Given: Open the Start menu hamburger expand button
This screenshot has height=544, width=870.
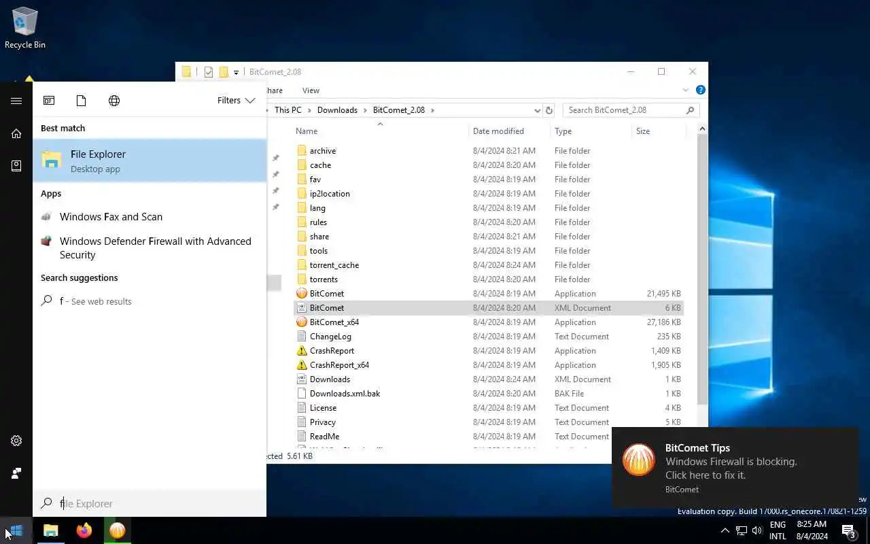Looking at the screenshot, I should (x=16, y=101).
